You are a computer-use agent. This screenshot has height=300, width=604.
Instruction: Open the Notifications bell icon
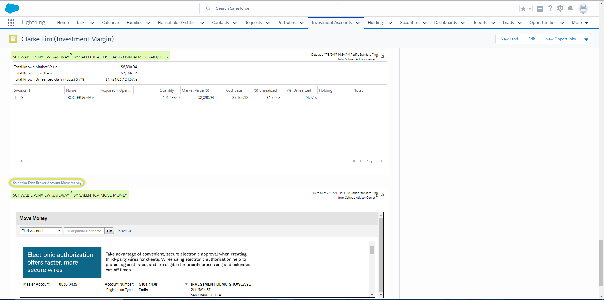click(x=570, y=8)
